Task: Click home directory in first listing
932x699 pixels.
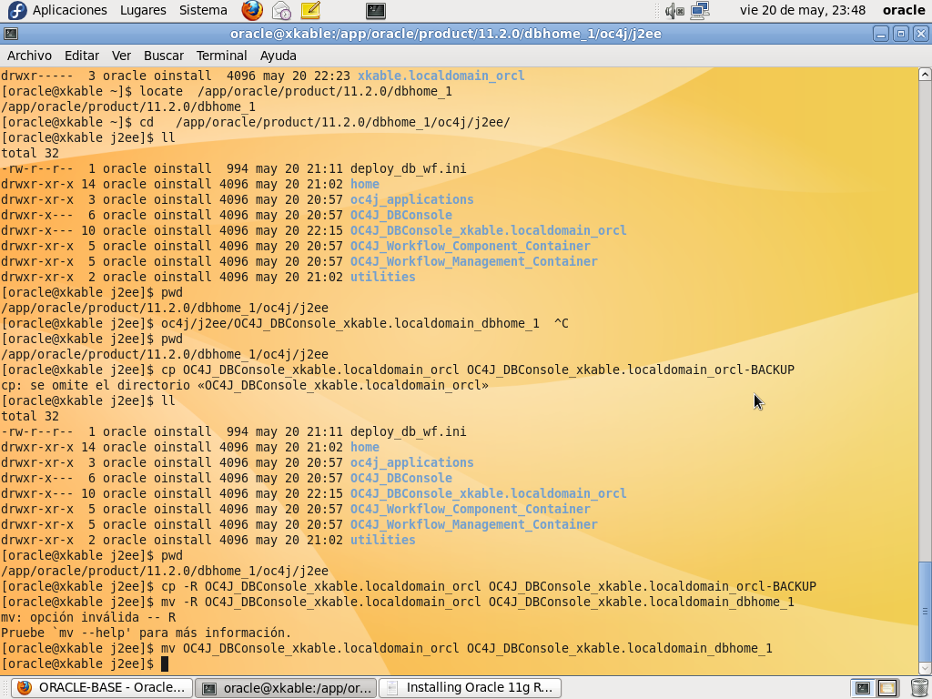Action: tap(364, 184)
